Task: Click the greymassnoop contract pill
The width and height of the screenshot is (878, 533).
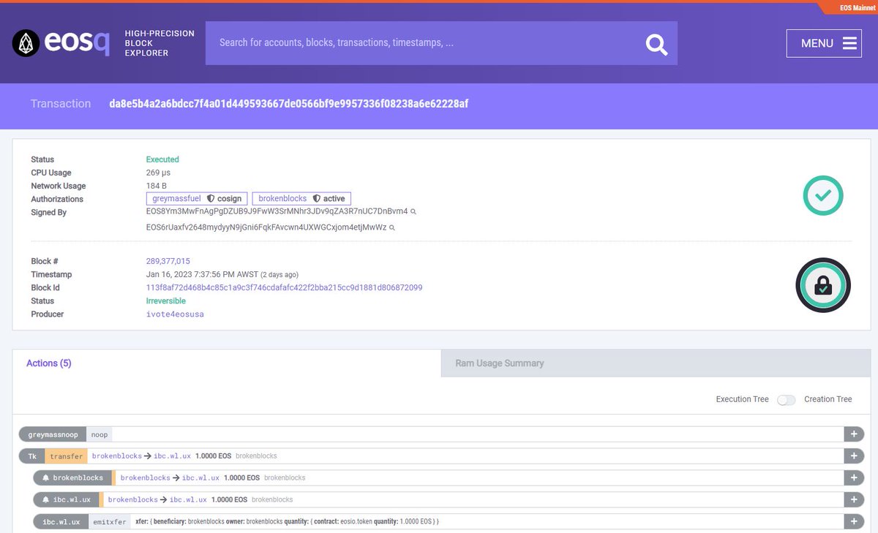Action: tap(53, 434)
